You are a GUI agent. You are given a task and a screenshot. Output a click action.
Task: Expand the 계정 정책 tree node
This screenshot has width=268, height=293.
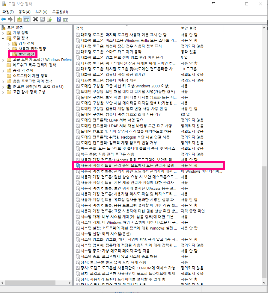coord(3,33)
